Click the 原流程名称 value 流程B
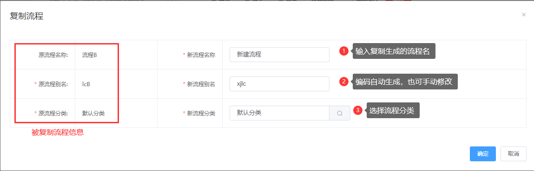The height and width of the screenshot is (171, 534). pyautogui.click(x=90, y=55)
